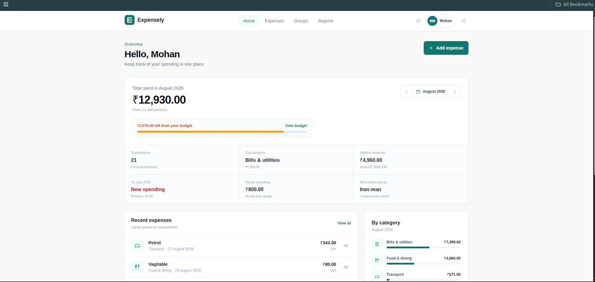Screen dimensions: 595x282
Task: Click the 'Hello, Mohan' heading
Action: tap(152, 54)
